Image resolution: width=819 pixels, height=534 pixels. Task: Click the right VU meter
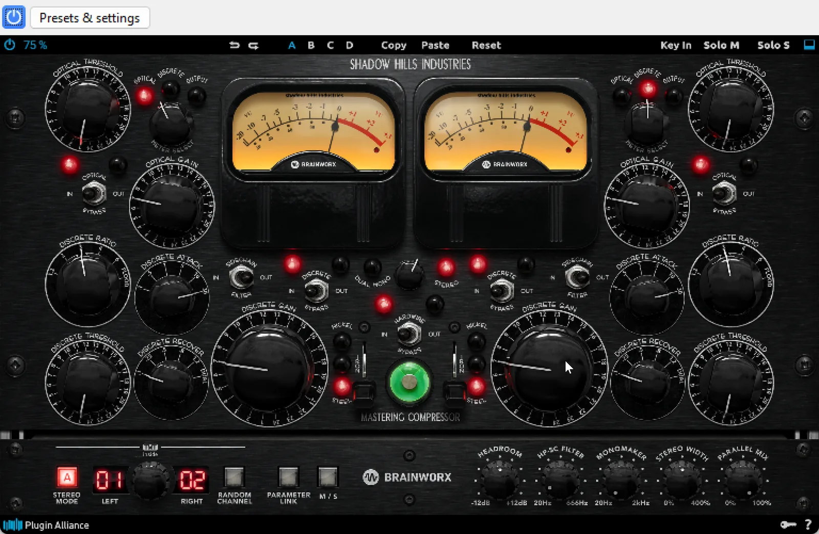click(x=505, y=131)
